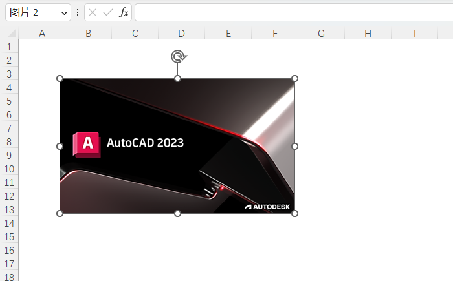
Task: Open the insert function fx button
Action: pyautogui.click(x=124, y=12)
